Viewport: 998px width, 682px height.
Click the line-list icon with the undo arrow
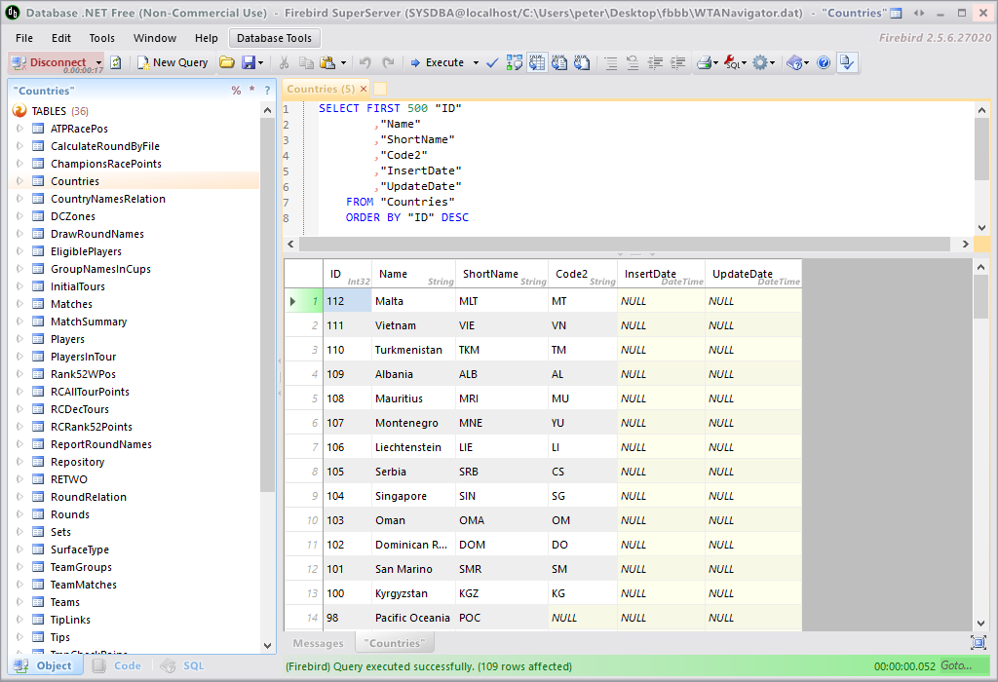(x=633, y=62)
